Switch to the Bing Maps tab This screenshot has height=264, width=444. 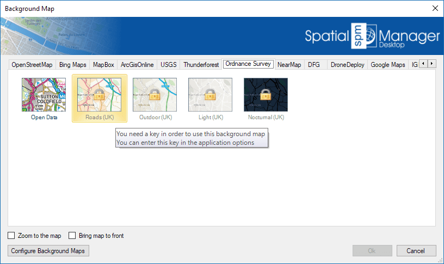tap(73, 65)
